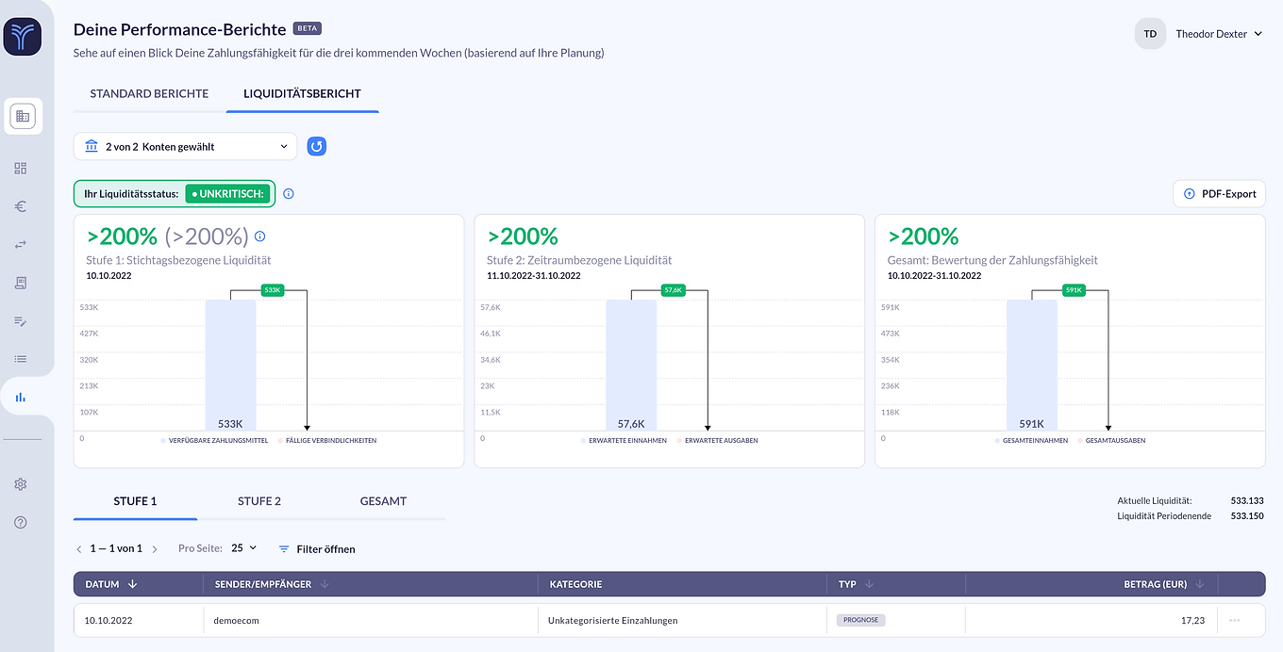Viewport: 1283px width, 652px height.
Task: Click the blue refresh button beside accounts
Action: 317,146
